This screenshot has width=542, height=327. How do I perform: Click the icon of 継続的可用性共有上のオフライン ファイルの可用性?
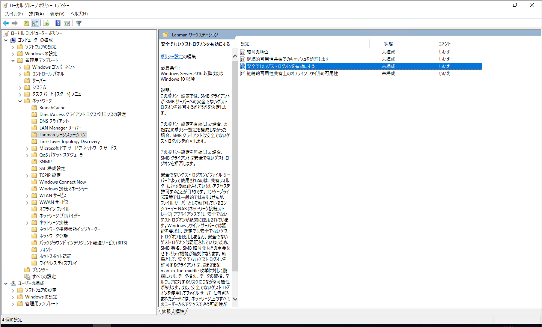click(243, 73)
